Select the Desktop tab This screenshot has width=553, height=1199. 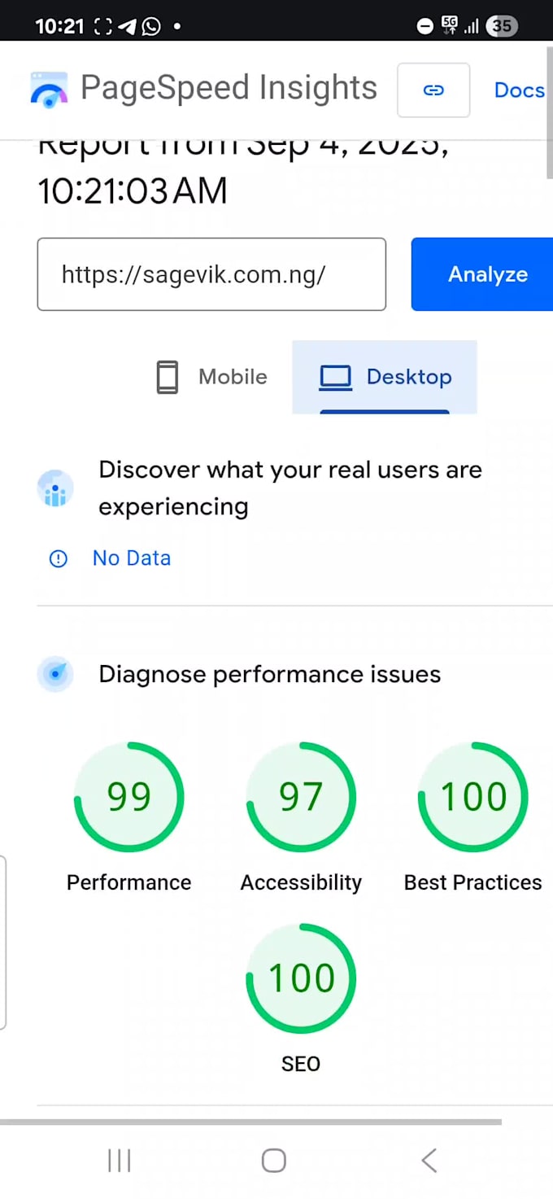[385, 377]
